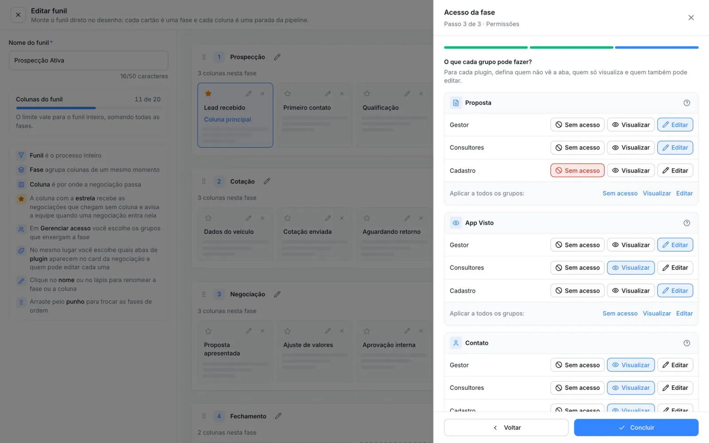The height and width of the screenshot is (443, 709).
Task: Close the Acesso da fase panel
Action: coord(691,18)
